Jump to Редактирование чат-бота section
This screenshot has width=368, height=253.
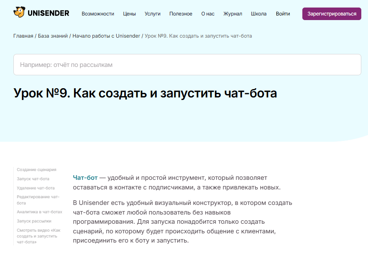[x=38, y=200]
